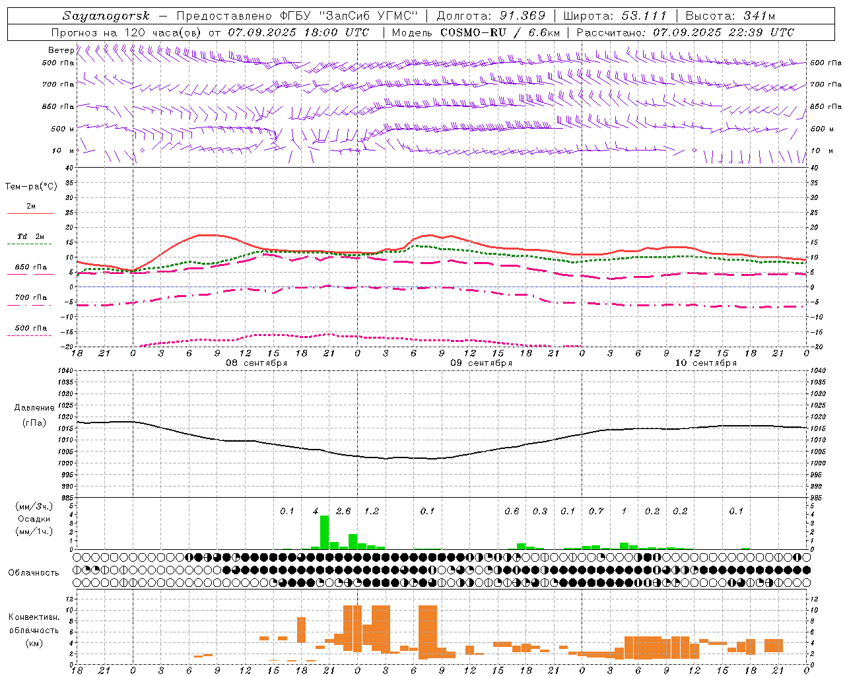The image size is (845, 676).
Task: Click the 'Облачность' cloud cover label
Action: [x=34, y=572]
